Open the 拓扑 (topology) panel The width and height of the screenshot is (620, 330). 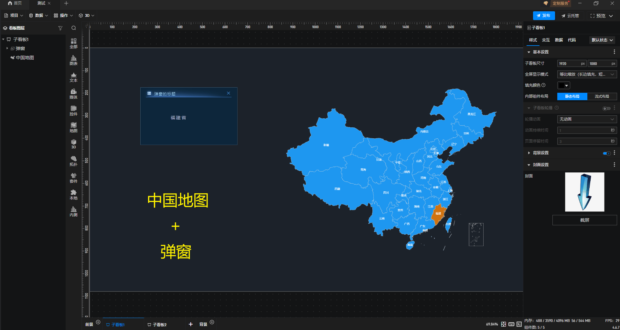[73, 161]
